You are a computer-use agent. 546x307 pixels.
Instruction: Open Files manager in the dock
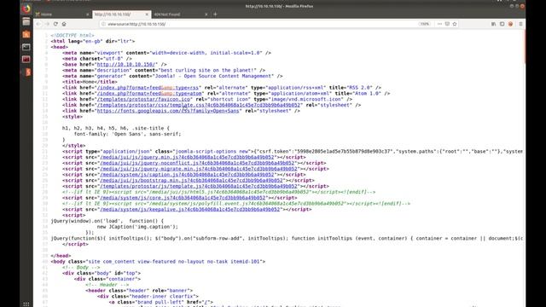26,21
